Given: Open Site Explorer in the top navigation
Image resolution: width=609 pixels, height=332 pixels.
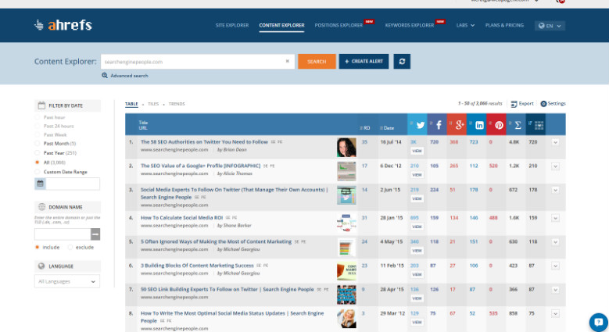Looking at the screenshot, I should (231, 26).
